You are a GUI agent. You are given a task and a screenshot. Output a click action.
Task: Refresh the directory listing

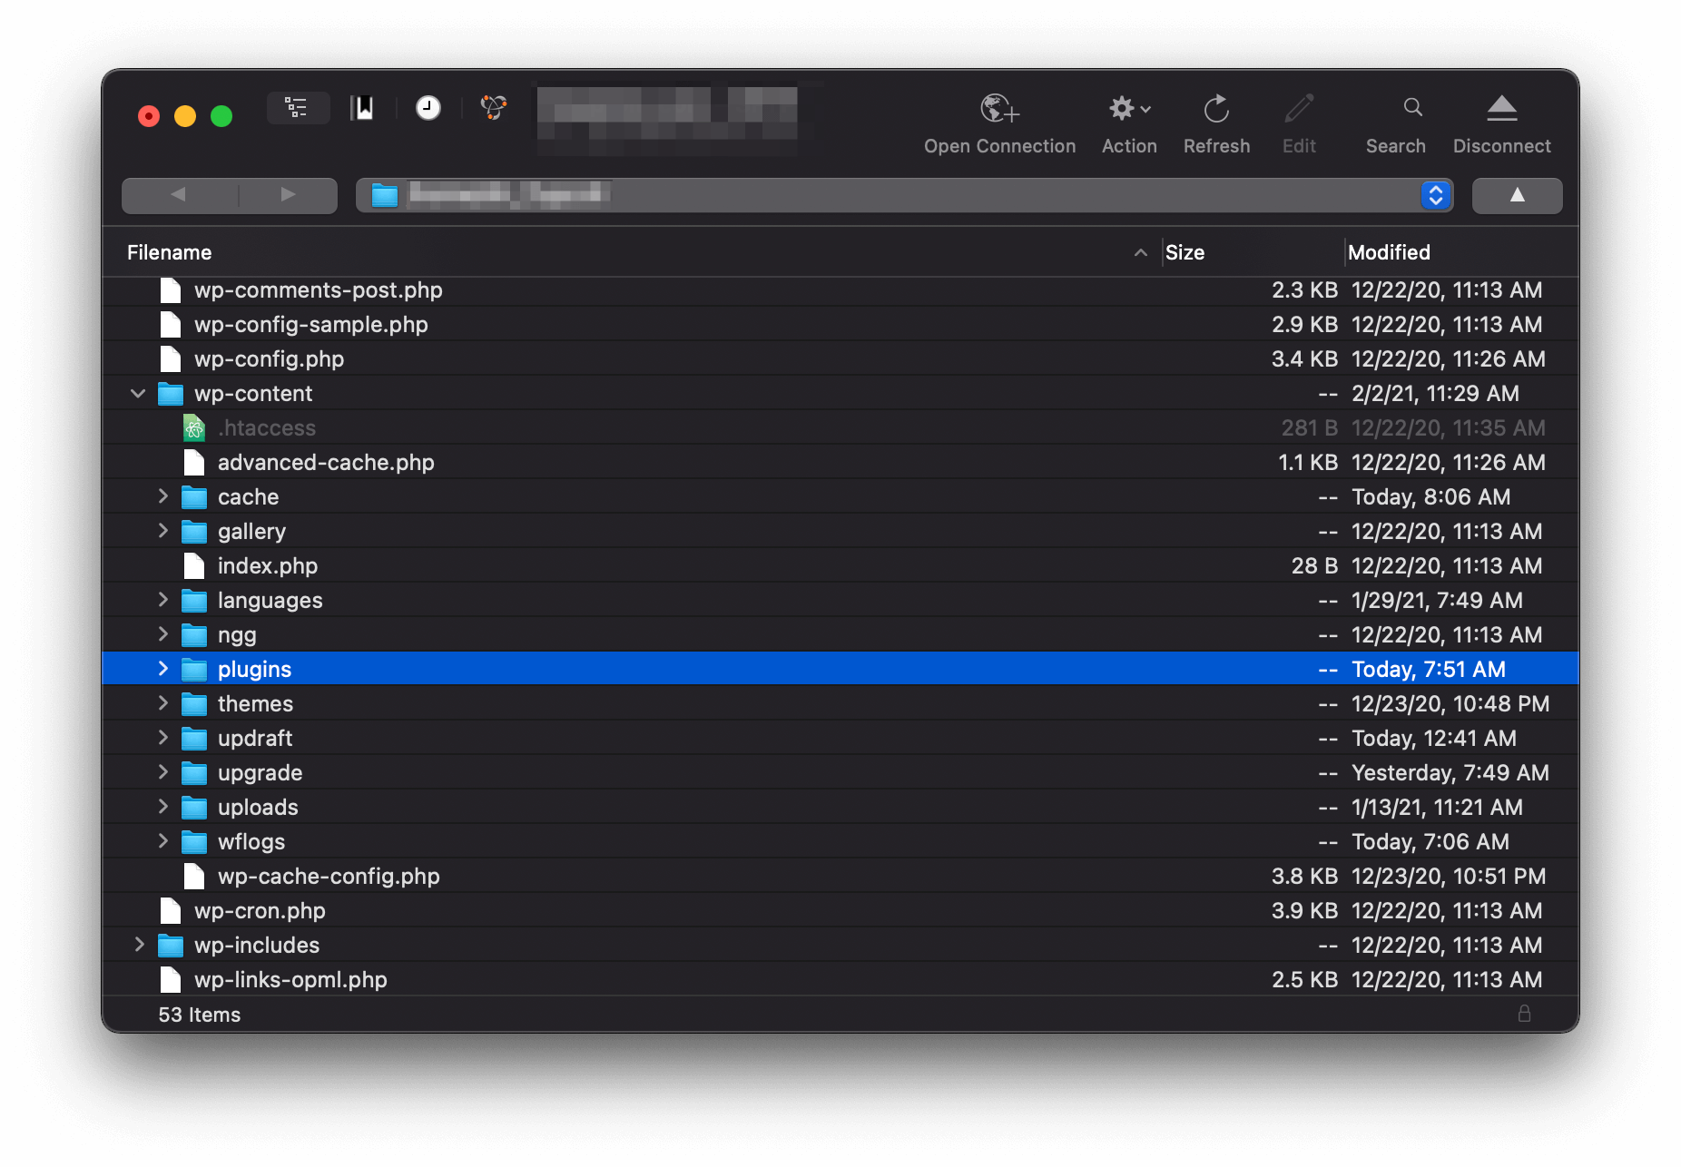tap(1216, 109)
